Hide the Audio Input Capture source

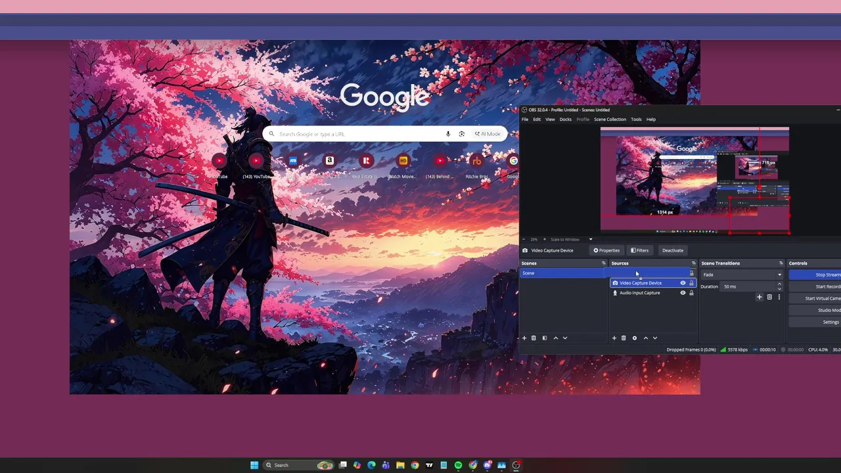[x=683, y=293]
